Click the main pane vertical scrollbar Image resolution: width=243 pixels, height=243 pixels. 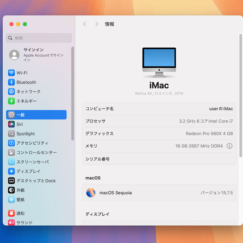pos(241,95)
